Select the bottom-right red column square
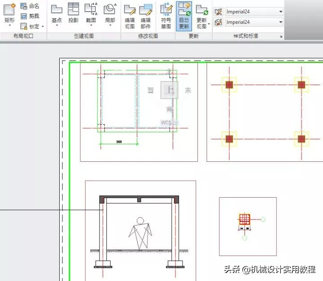 pyautogui.click(x=301, y=139)
